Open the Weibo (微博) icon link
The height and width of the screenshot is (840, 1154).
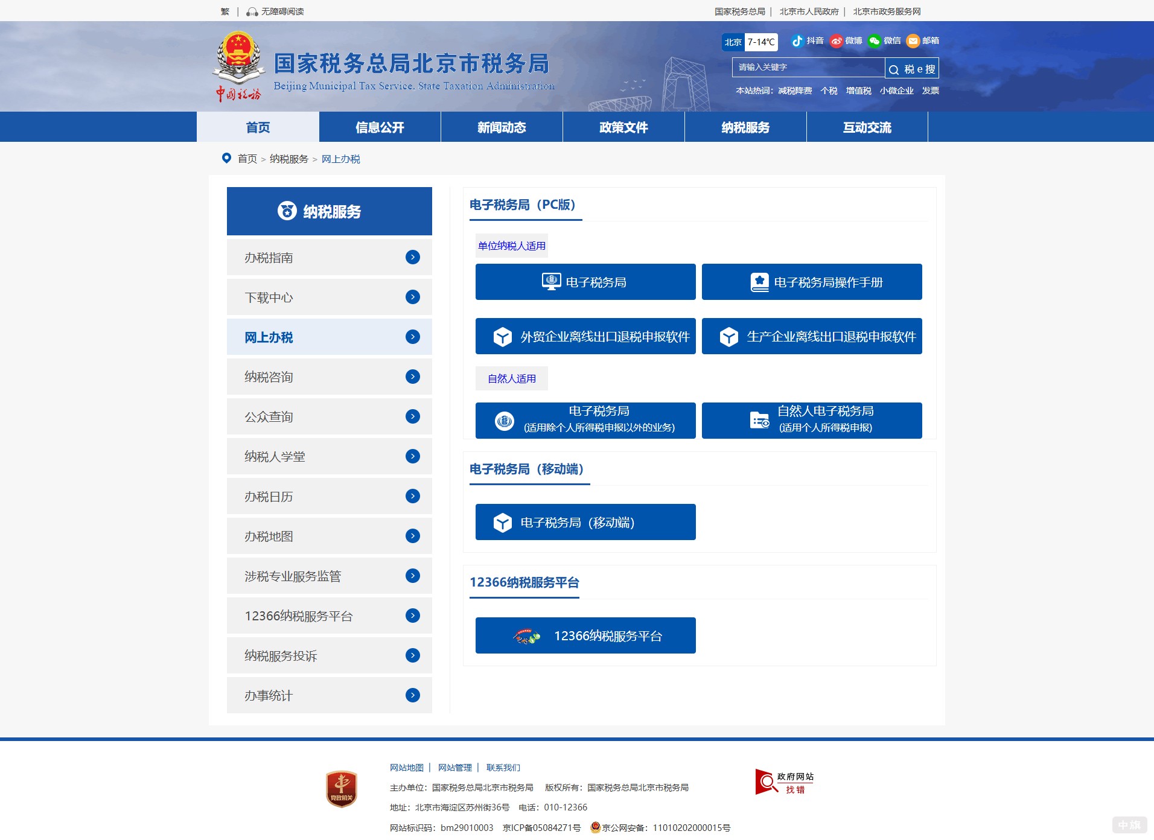(x=837, y=41)
